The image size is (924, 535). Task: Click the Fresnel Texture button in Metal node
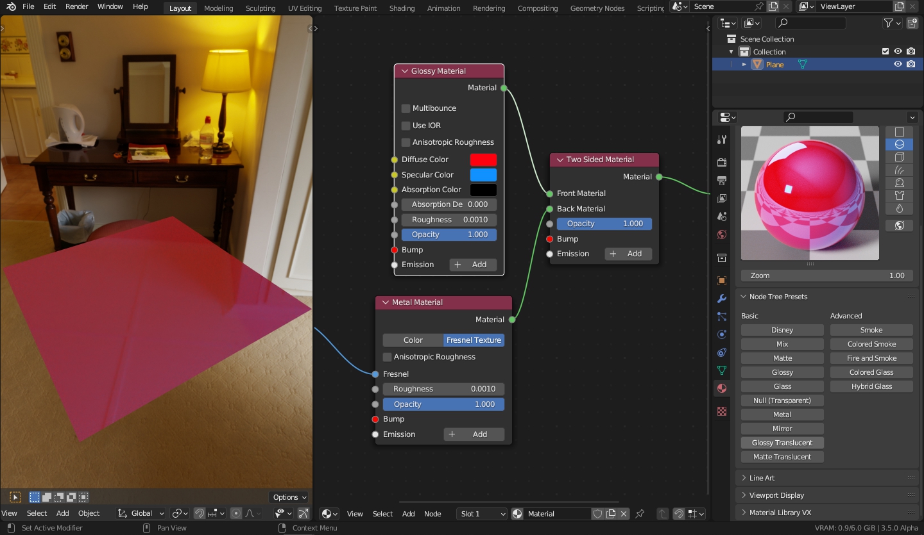474,340
